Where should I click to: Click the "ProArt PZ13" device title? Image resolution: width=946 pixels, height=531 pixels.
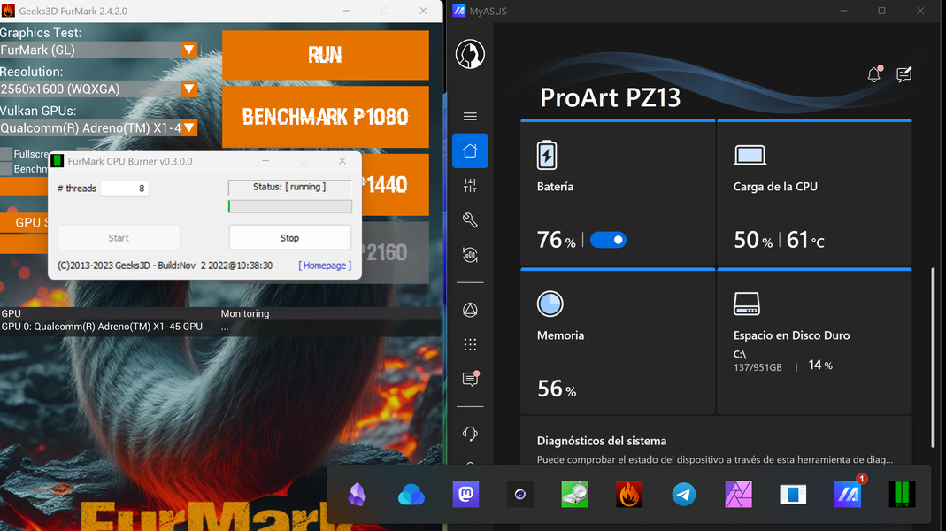pyautogui.click(x=610, y=97)
